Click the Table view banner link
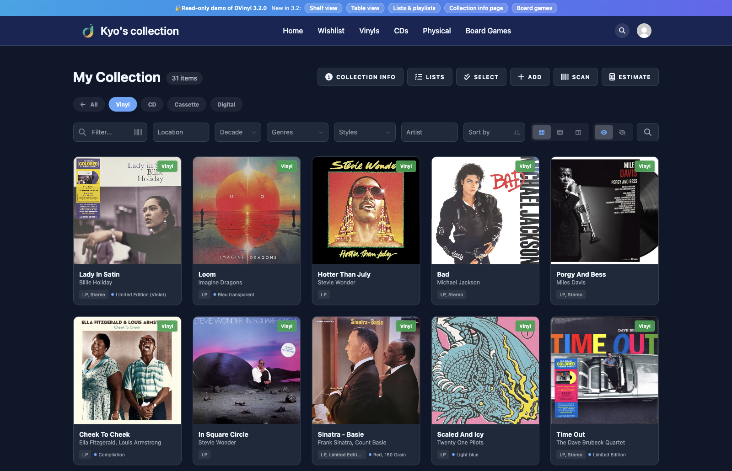The width and height of the screenshot is (732, 471). (365, 8)
